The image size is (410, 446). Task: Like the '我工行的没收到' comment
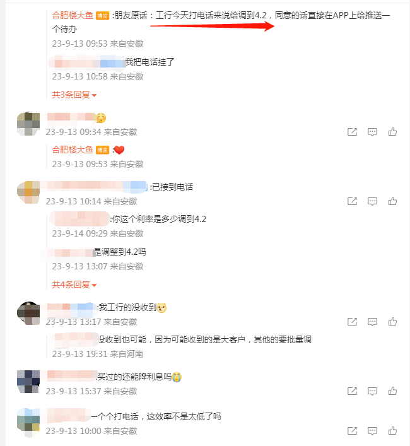392,322
